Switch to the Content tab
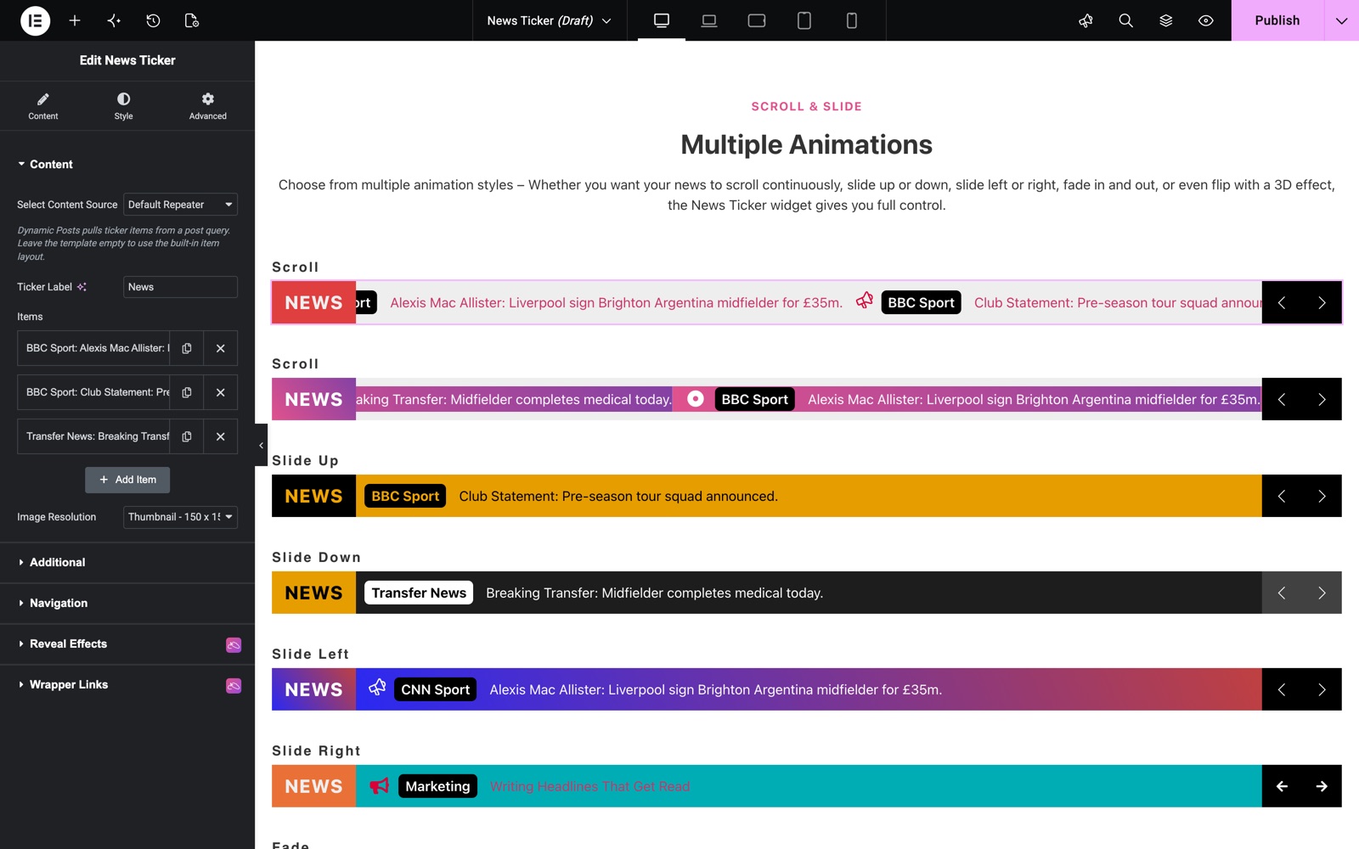Viewport: 1359px width, 849px height. point(43,106)
